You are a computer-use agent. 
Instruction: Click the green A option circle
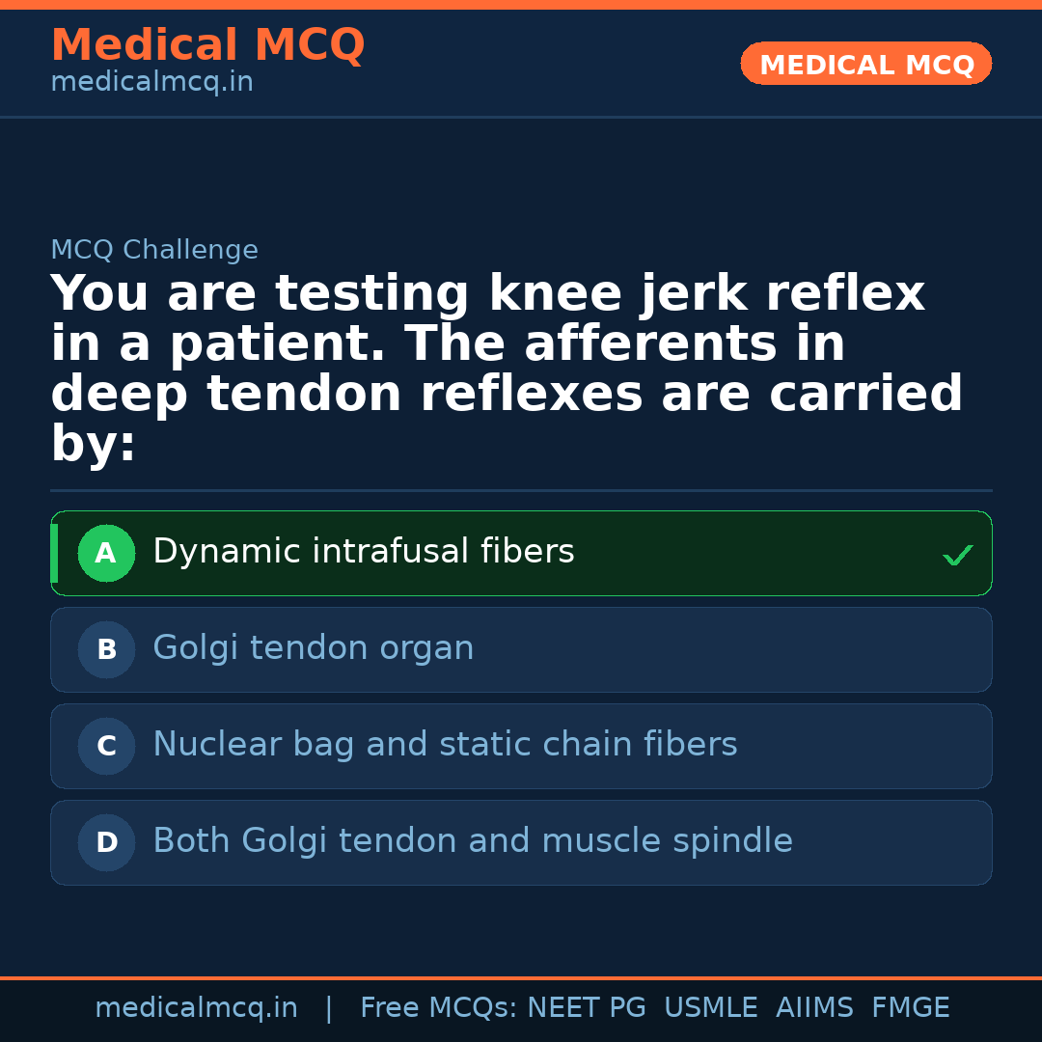click(x=106, y=554)
